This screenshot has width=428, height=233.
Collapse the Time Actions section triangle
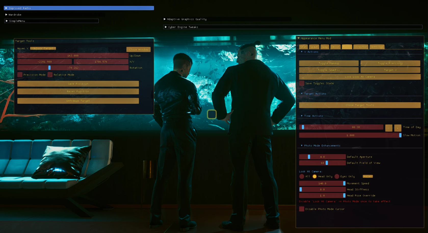[302, 116]
